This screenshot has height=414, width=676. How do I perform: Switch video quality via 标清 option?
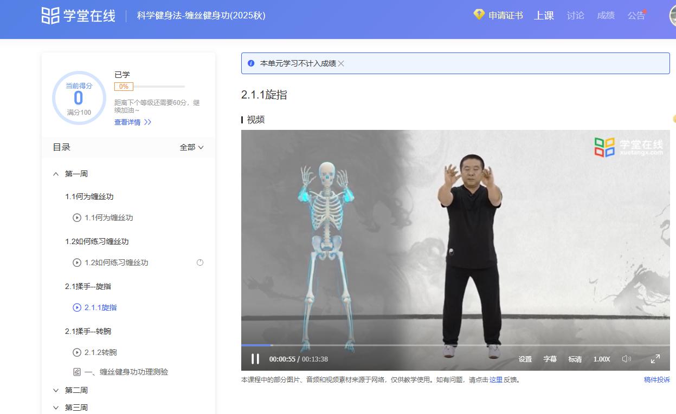575,359
